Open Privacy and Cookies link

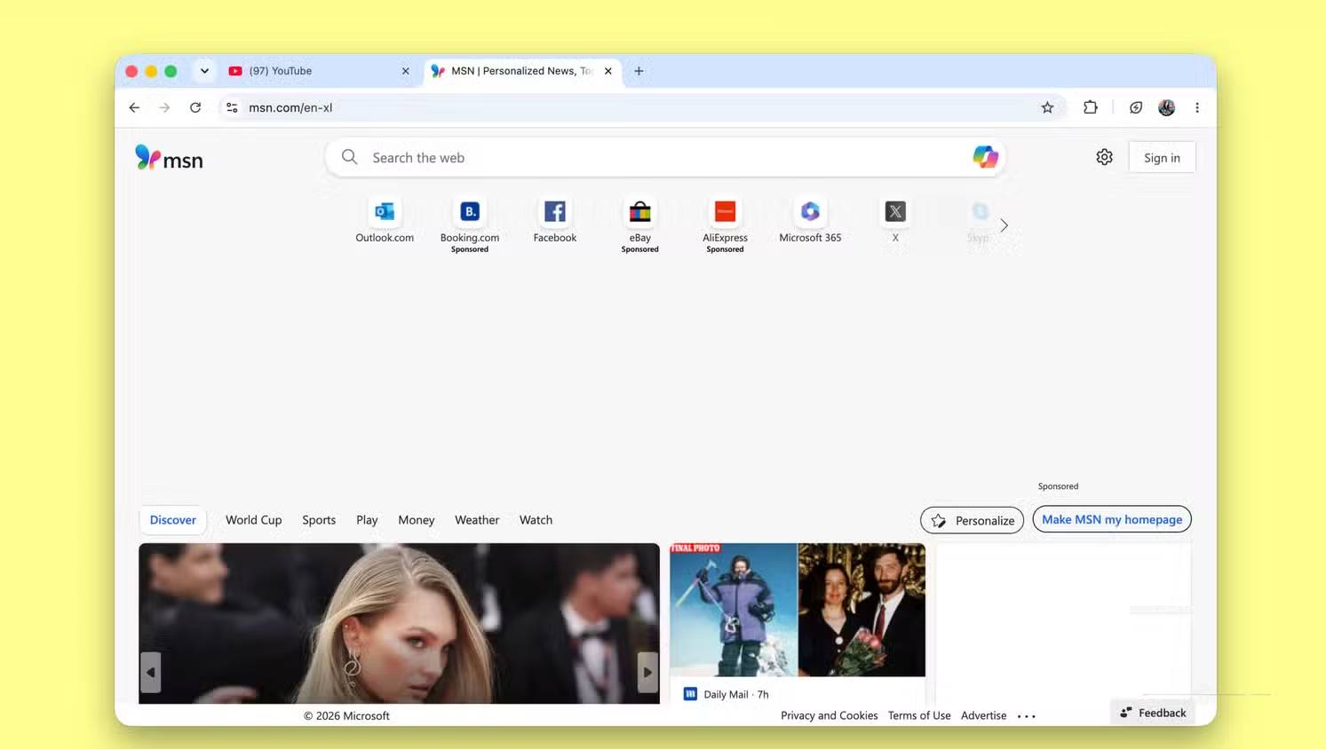coord(829,715)
